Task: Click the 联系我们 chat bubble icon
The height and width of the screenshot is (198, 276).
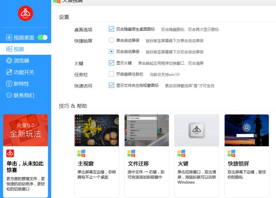Action: (9, 95)
